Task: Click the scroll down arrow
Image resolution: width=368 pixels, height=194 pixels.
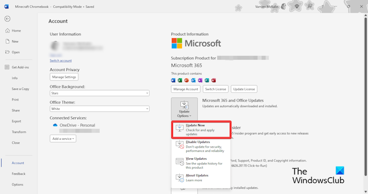Action: [365, 192]
